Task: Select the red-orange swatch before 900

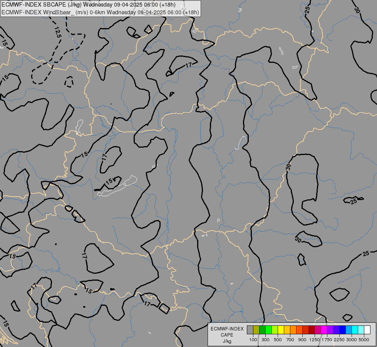Action: pos(300,330)
